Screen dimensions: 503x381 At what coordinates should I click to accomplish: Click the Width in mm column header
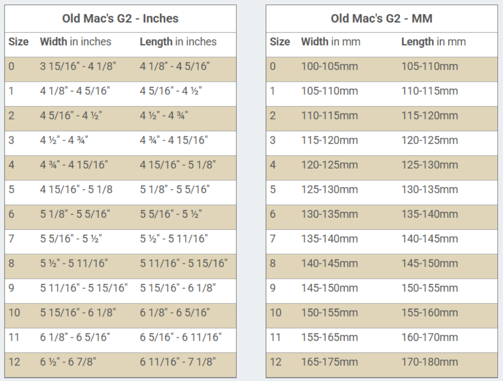pos(331,42)
